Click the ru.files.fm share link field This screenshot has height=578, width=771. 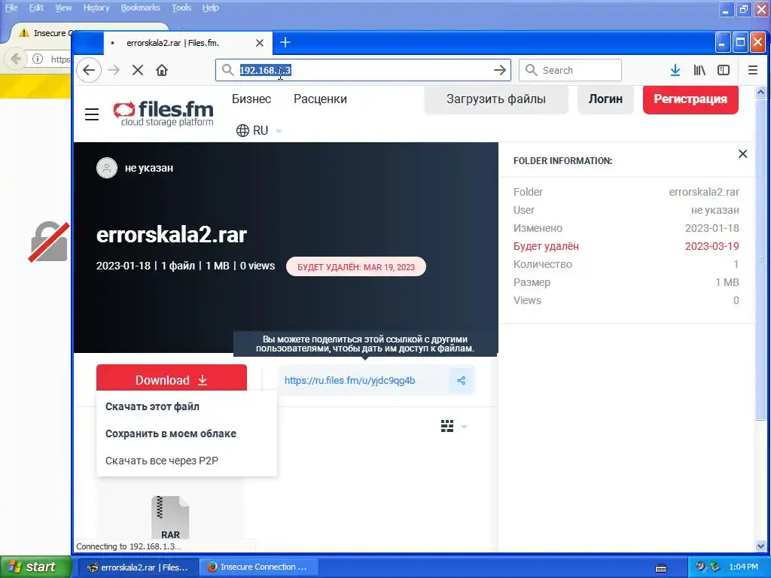pyautogui.click(x=364, y=380)
